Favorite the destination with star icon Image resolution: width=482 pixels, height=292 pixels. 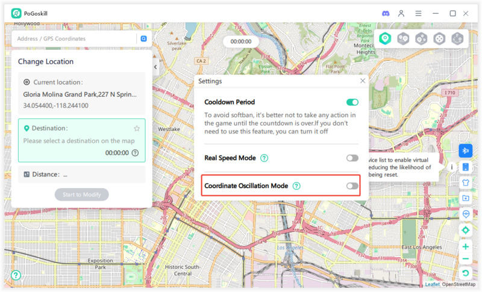(137, 129)
